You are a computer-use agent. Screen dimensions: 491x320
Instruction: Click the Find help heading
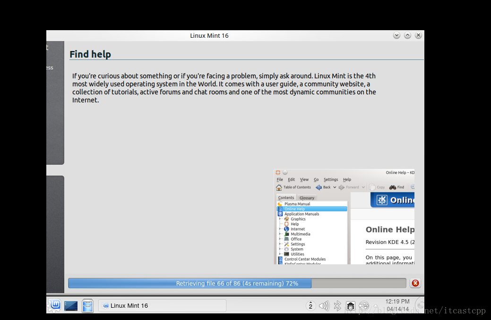point(90,54)
